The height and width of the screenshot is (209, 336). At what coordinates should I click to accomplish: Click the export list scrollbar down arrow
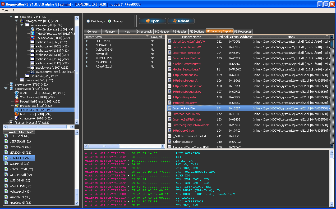(x=332, y=146)
